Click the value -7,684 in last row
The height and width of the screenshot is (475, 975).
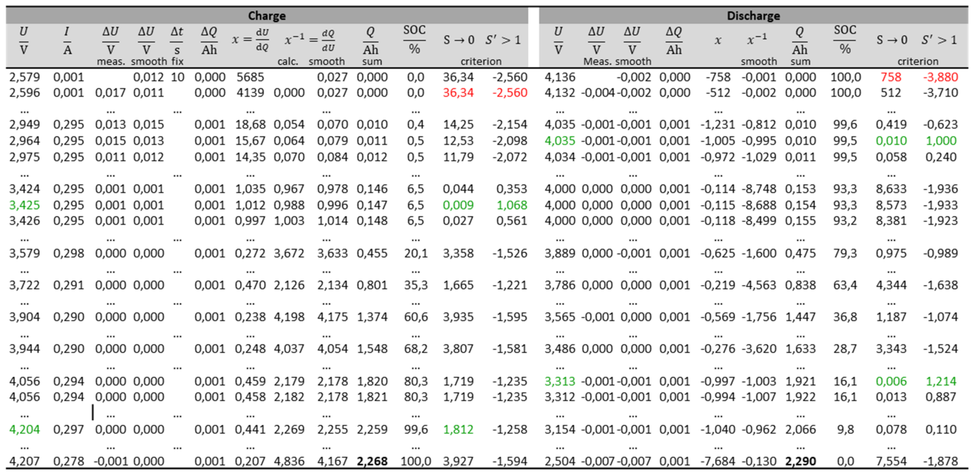718,461
